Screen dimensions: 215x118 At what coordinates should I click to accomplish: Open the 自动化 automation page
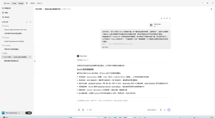6,17
